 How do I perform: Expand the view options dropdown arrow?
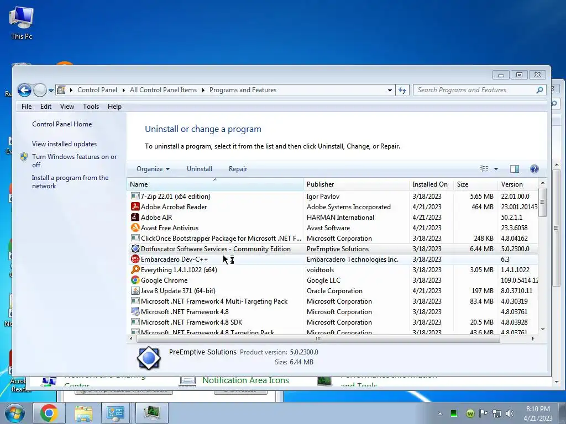pyautogui.click(x=496, y=169)
